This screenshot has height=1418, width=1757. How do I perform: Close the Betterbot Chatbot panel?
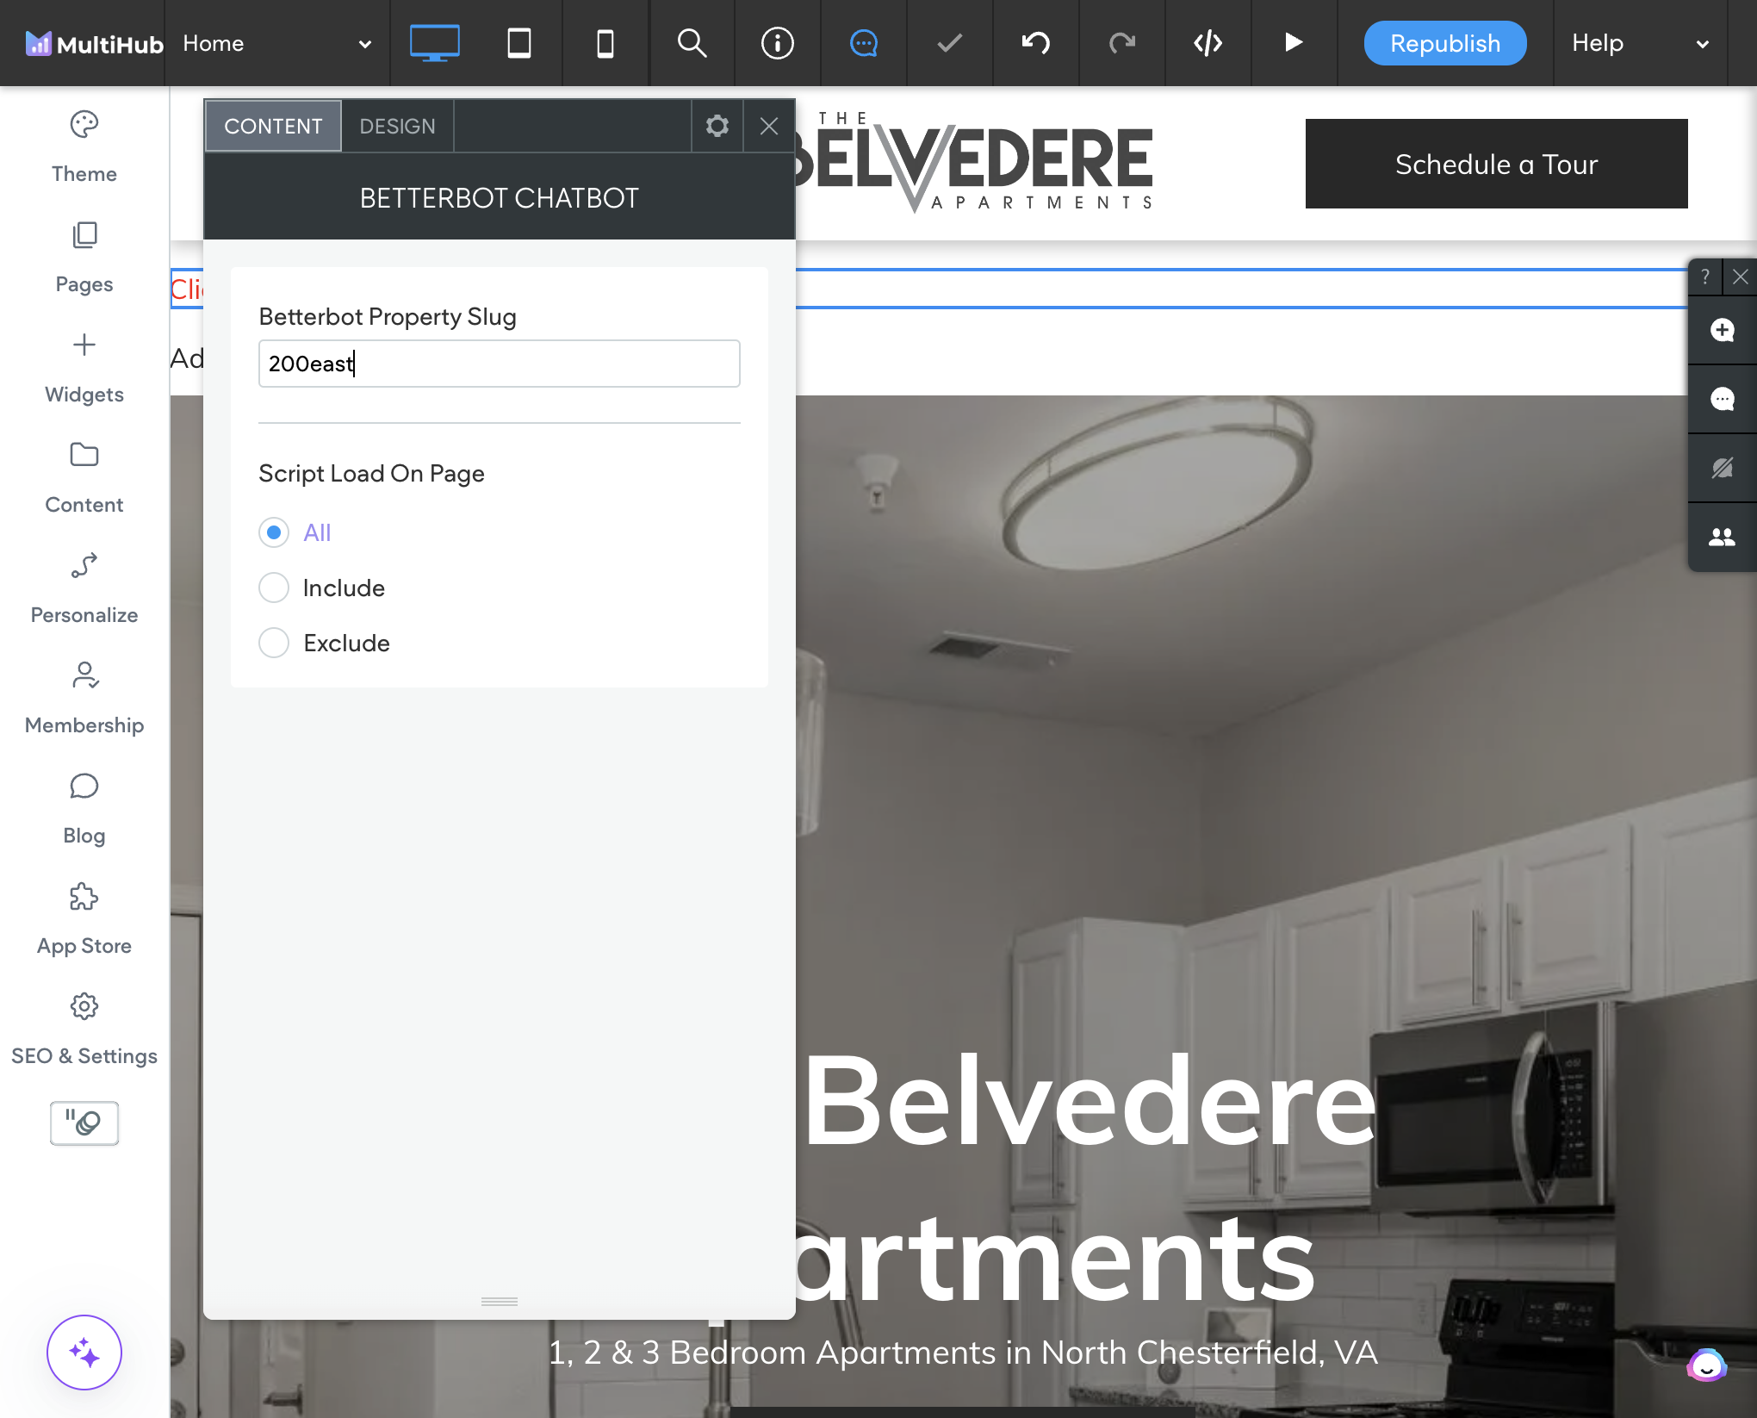[x=769, y=127]
